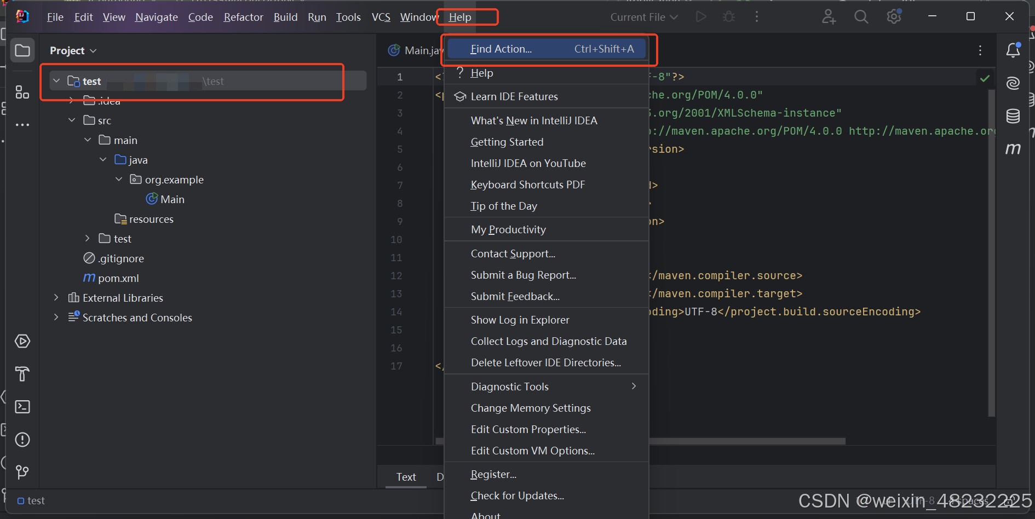Select the Main class file
This screenshot has height=519, width=1035.
click(165, 199)
